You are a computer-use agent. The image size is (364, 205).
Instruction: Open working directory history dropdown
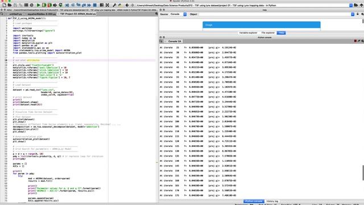click(x=351, y=5)
